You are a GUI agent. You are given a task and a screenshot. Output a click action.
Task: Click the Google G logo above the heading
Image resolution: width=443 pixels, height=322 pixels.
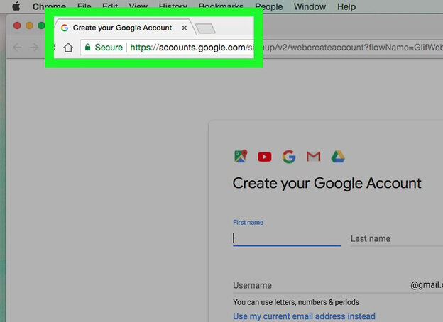[x=288, y=157]
